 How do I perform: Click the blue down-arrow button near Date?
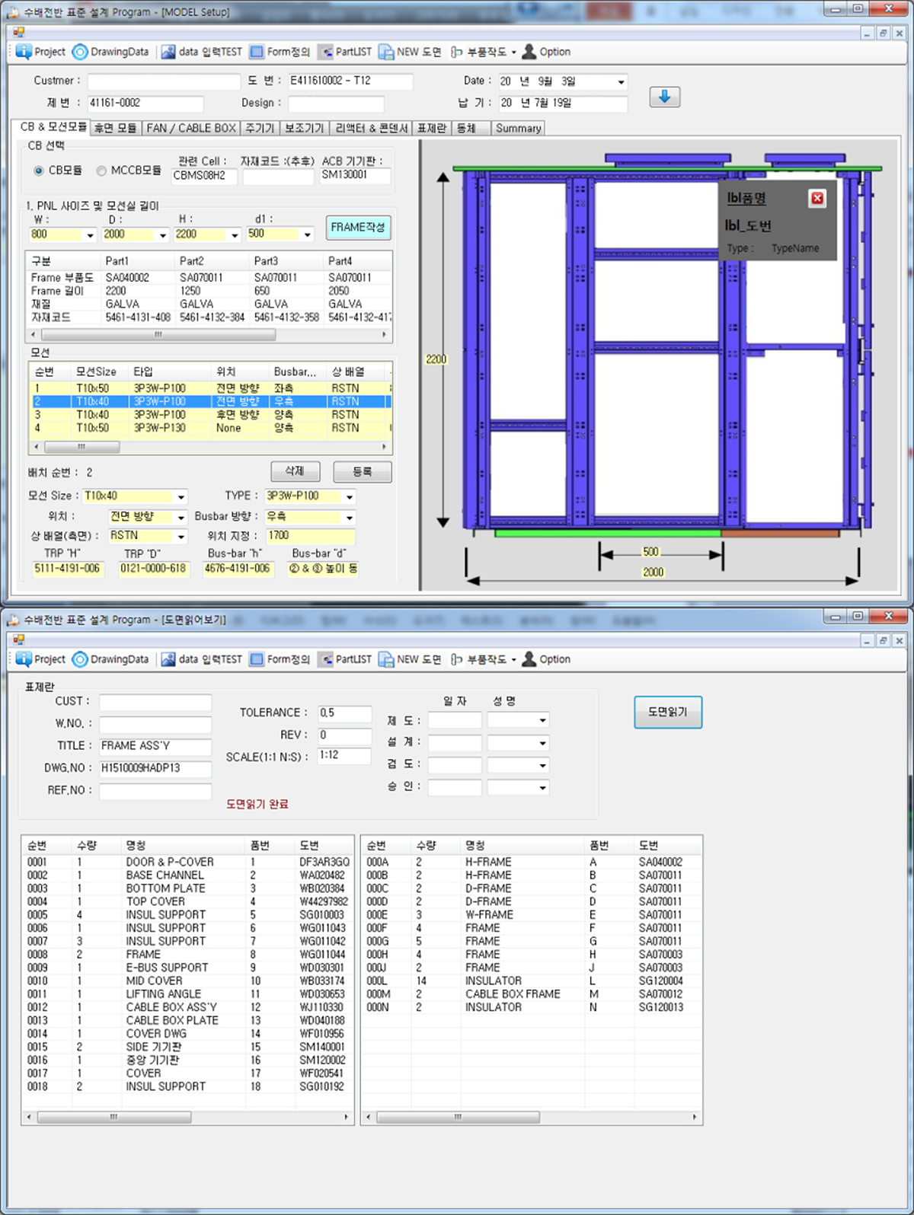[664, 97]
